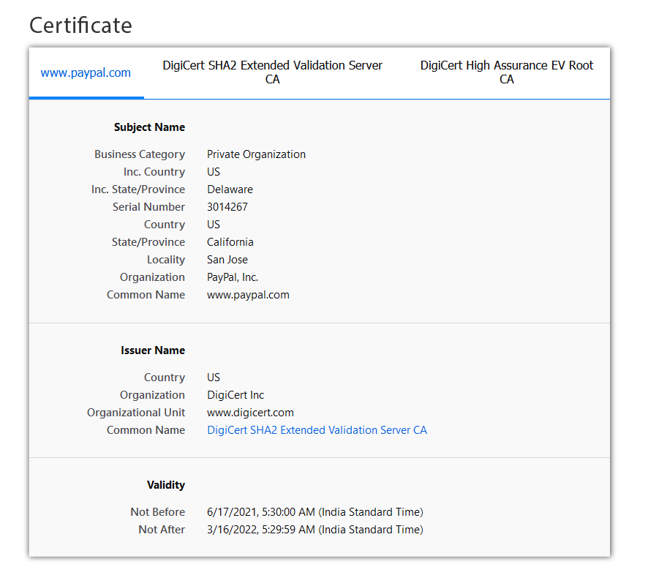Click the Locality label
The height and width of the screenshot is (567, 648).
pyautogui.click(x=166, y=260)
